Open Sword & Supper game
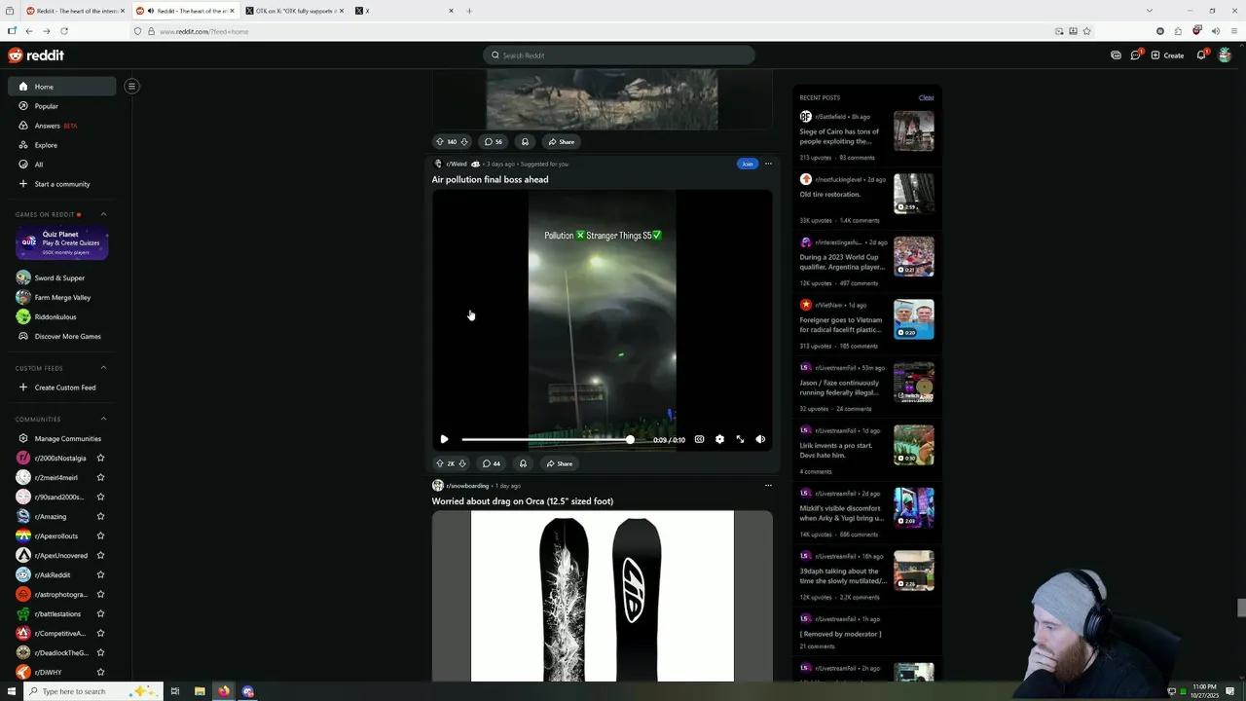 tap(62, 277)
